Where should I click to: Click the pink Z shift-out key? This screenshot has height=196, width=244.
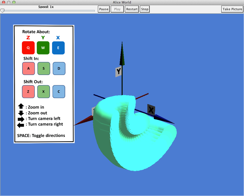(x=28, y=91)
